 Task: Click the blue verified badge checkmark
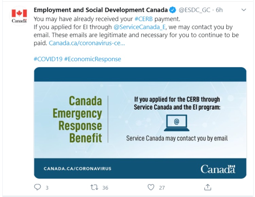point(173,10)
